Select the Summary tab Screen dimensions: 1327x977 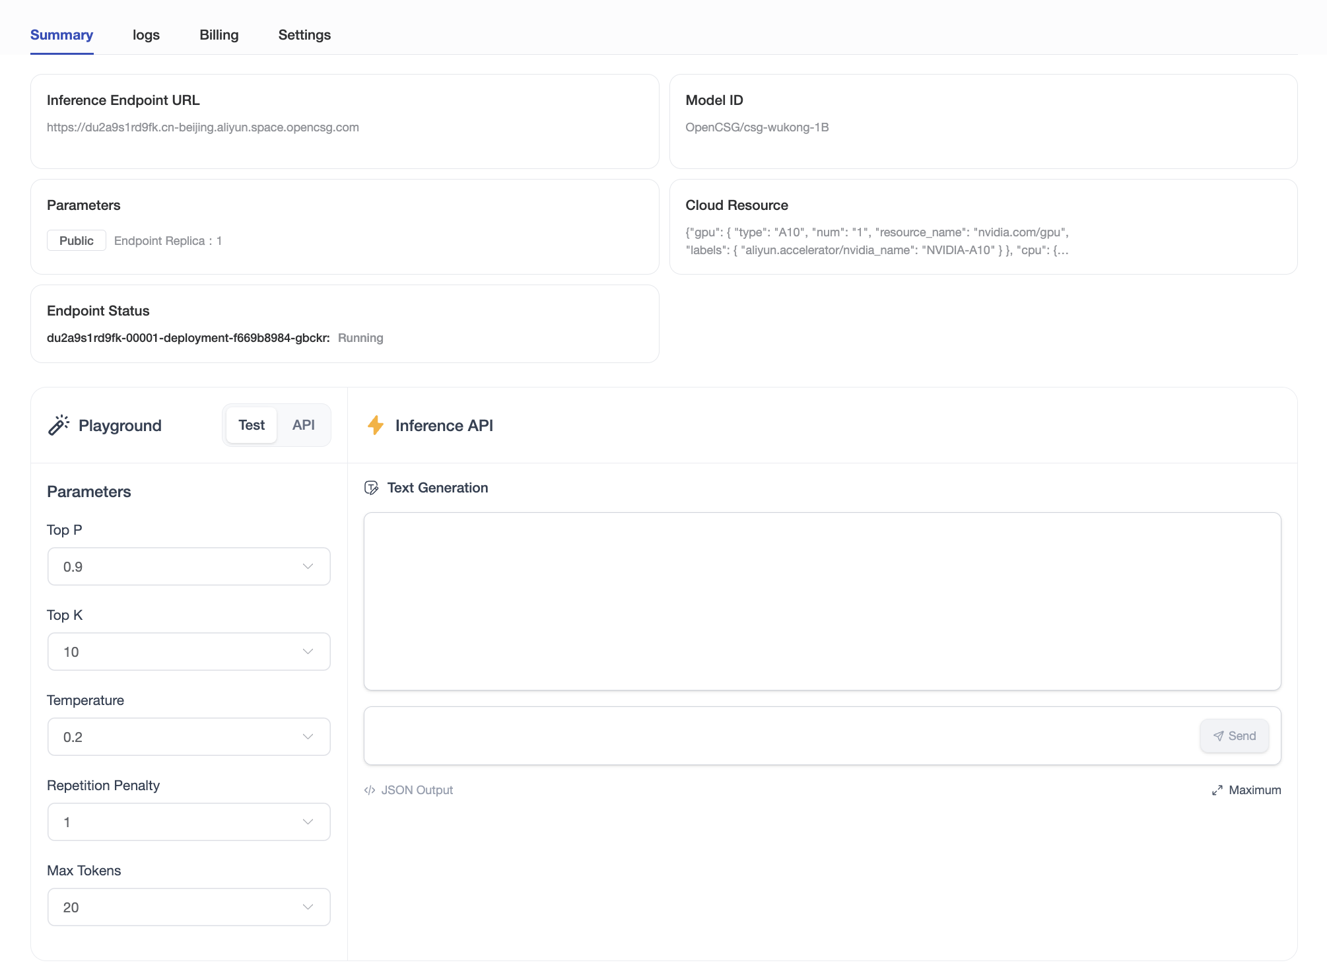[x=61, y=35]
